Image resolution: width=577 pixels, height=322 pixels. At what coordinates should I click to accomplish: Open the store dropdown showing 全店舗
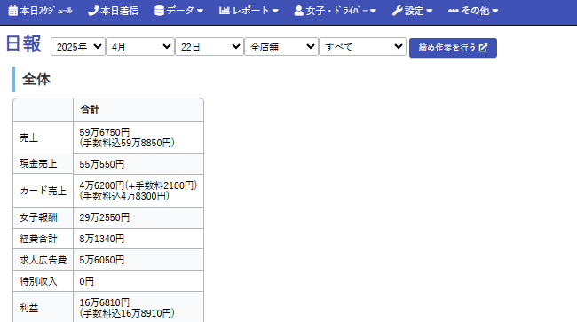pyautogui.click(x=281, y=47)
